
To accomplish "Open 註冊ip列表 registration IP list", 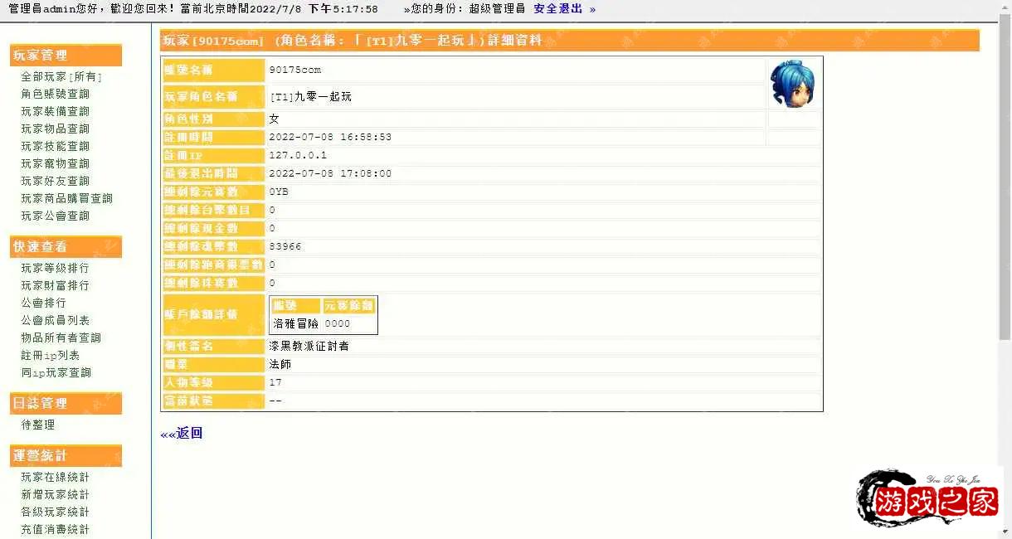I will tap(50, 354).
